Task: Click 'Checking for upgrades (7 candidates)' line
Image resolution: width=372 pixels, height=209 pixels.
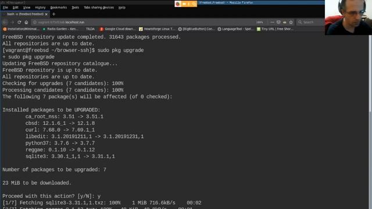Action: (x=63, y=84)
